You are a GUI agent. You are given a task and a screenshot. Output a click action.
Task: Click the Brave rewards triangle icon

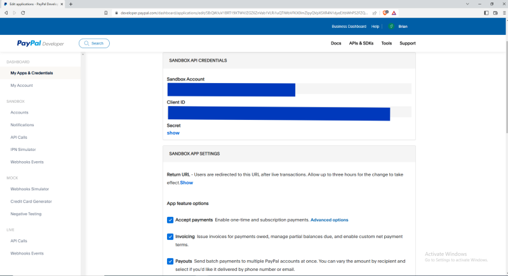pyautogui.click(x=394, y=13)
